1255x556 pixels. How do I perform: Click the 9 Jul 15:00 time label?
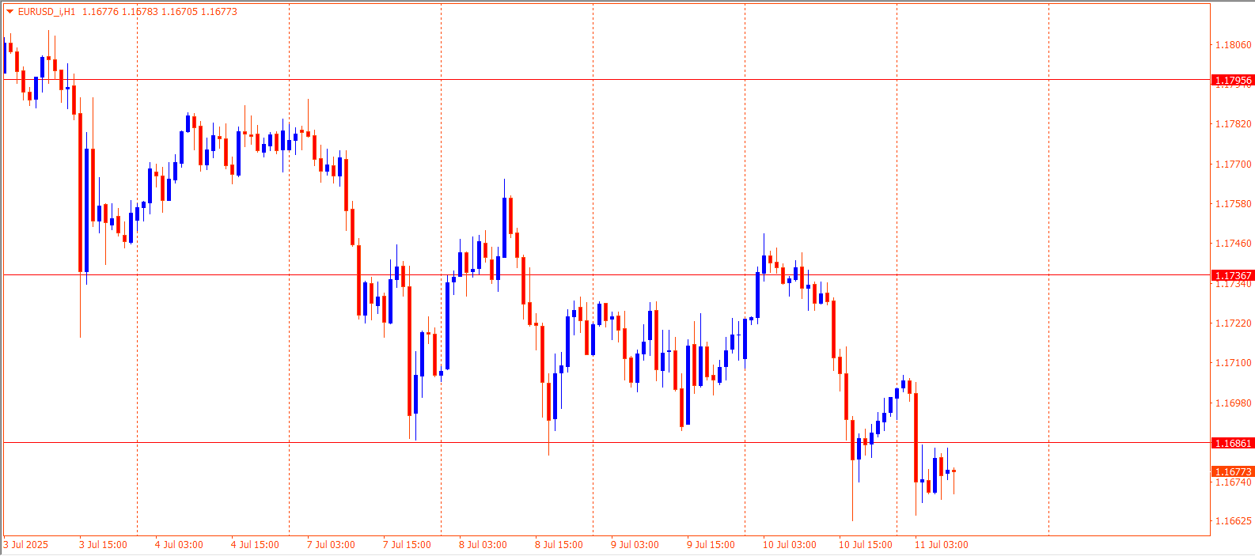pyautogui.click(x=711, y=545)
